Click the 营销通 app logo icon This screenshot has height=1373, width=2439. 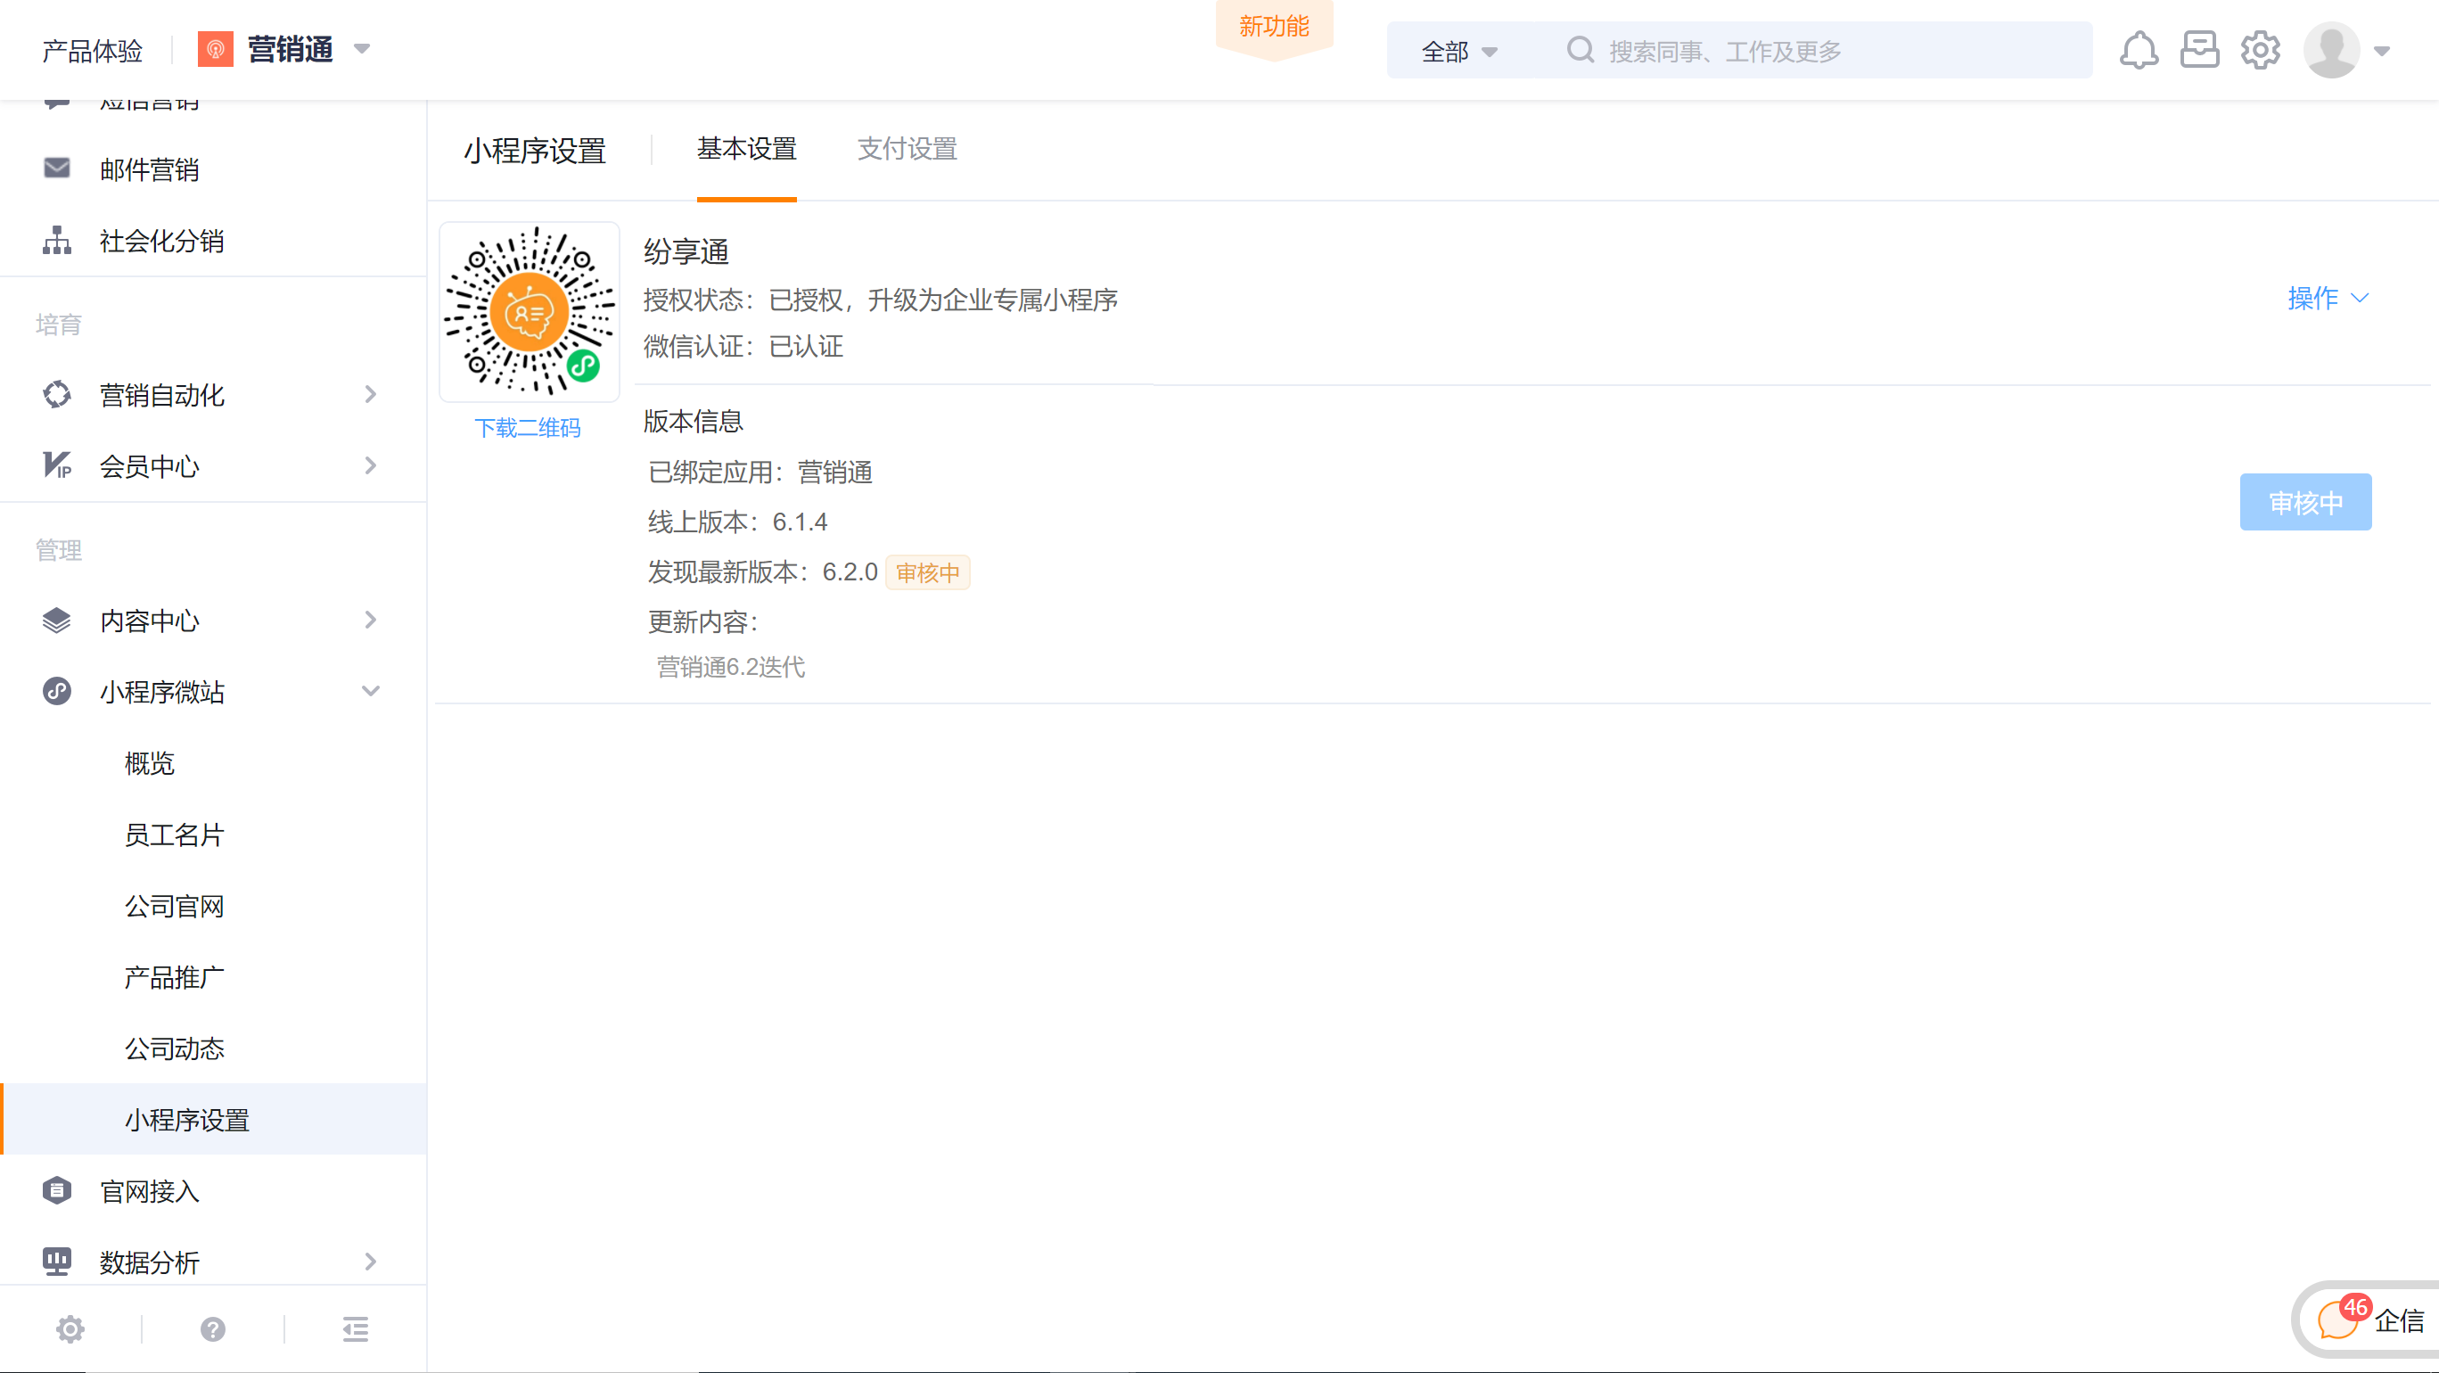[216, 49]
